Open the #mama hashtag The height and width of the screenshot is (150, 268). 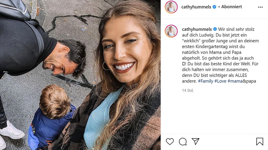click(x=235, y=81)
